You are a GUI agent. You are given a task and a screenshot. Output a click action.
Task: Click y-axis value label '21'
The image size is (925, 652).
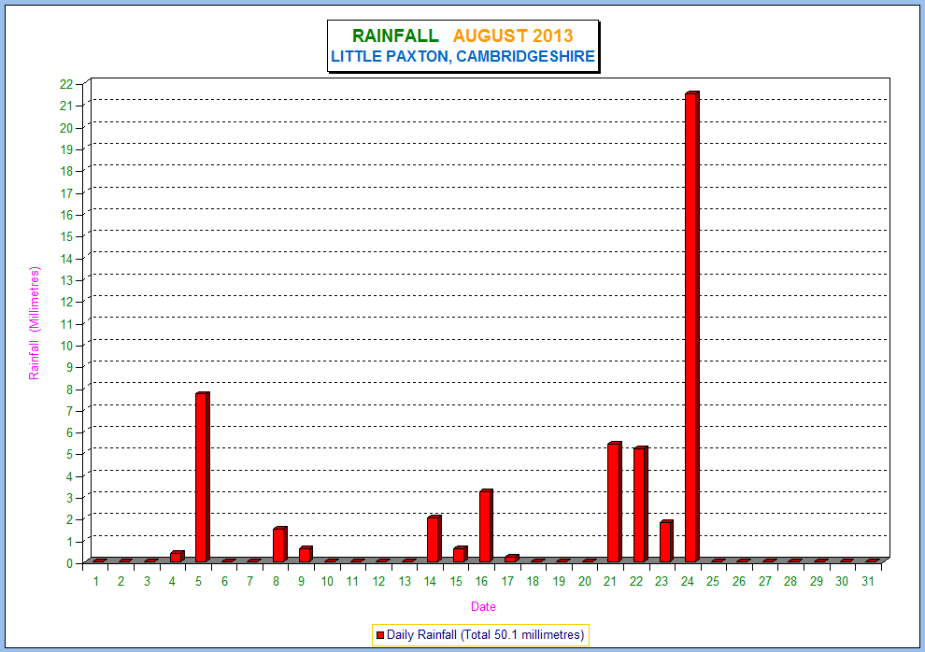(66, 106)
